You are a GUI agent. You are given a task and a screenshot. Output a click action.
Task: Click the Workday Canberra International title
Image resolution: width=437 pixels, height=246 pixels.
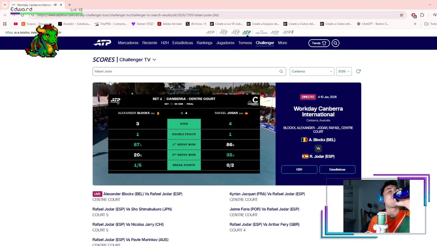click(318, 111)
